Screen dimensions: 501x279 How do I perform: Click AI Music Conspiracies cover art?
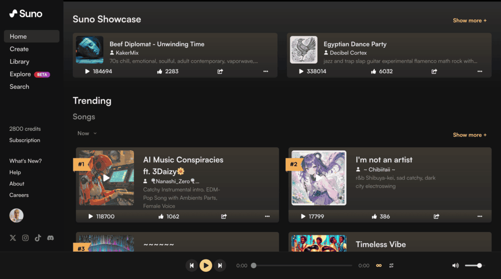[x=107, y=178]
